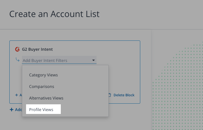Collapse the filters dropdown caret
The height and width of the screenshot is (130, 203).
[93, 60]
